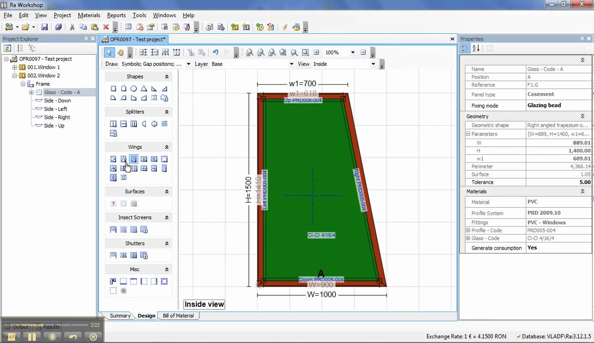
Task: Click the Save All icon in toolbar
Action: (58, 27)
